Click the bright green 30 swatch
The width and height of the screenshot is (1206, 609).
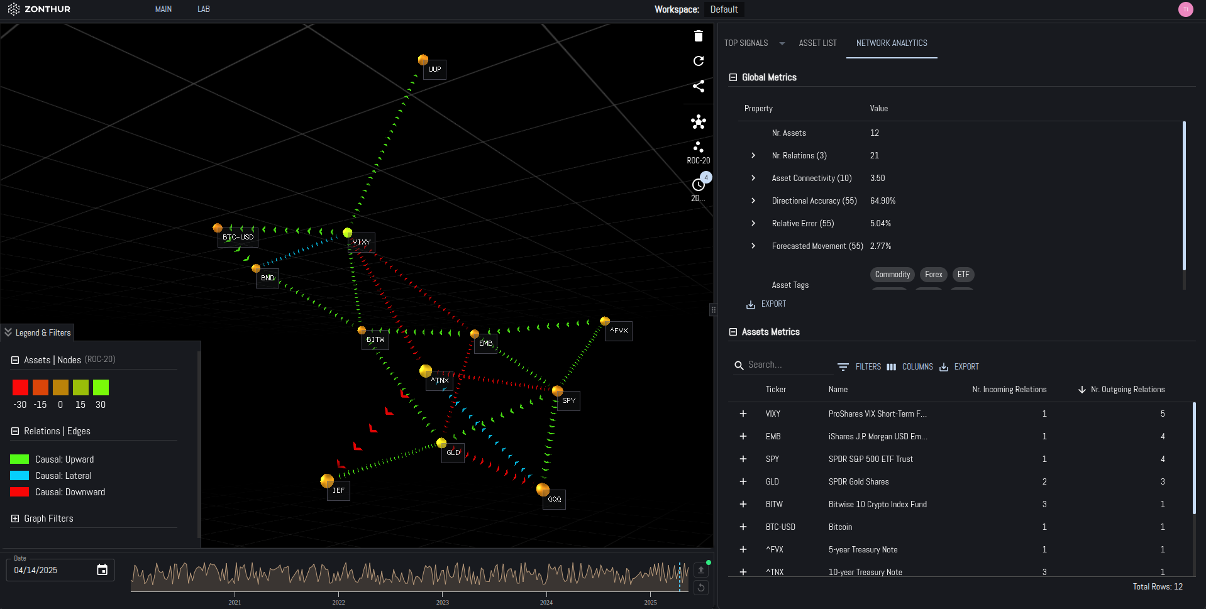101,387
